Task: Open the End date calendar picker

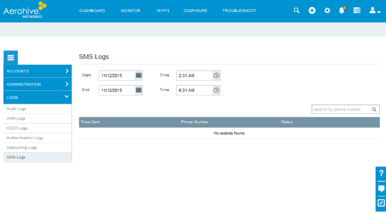Action: tap(139, 90)
